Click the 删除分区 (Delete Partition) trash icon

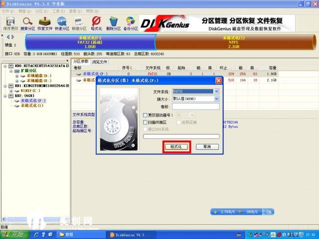114,22
